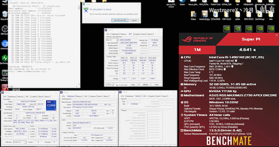Click Save Result button in PI dialog

click(120, 20)
